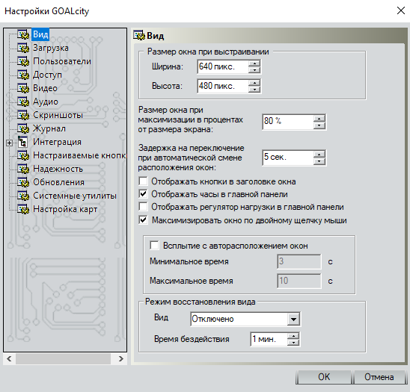Click the Отмена button
The height and width of the screenshot is (392, 410).
pyautogui.click(x=379, y=377)
